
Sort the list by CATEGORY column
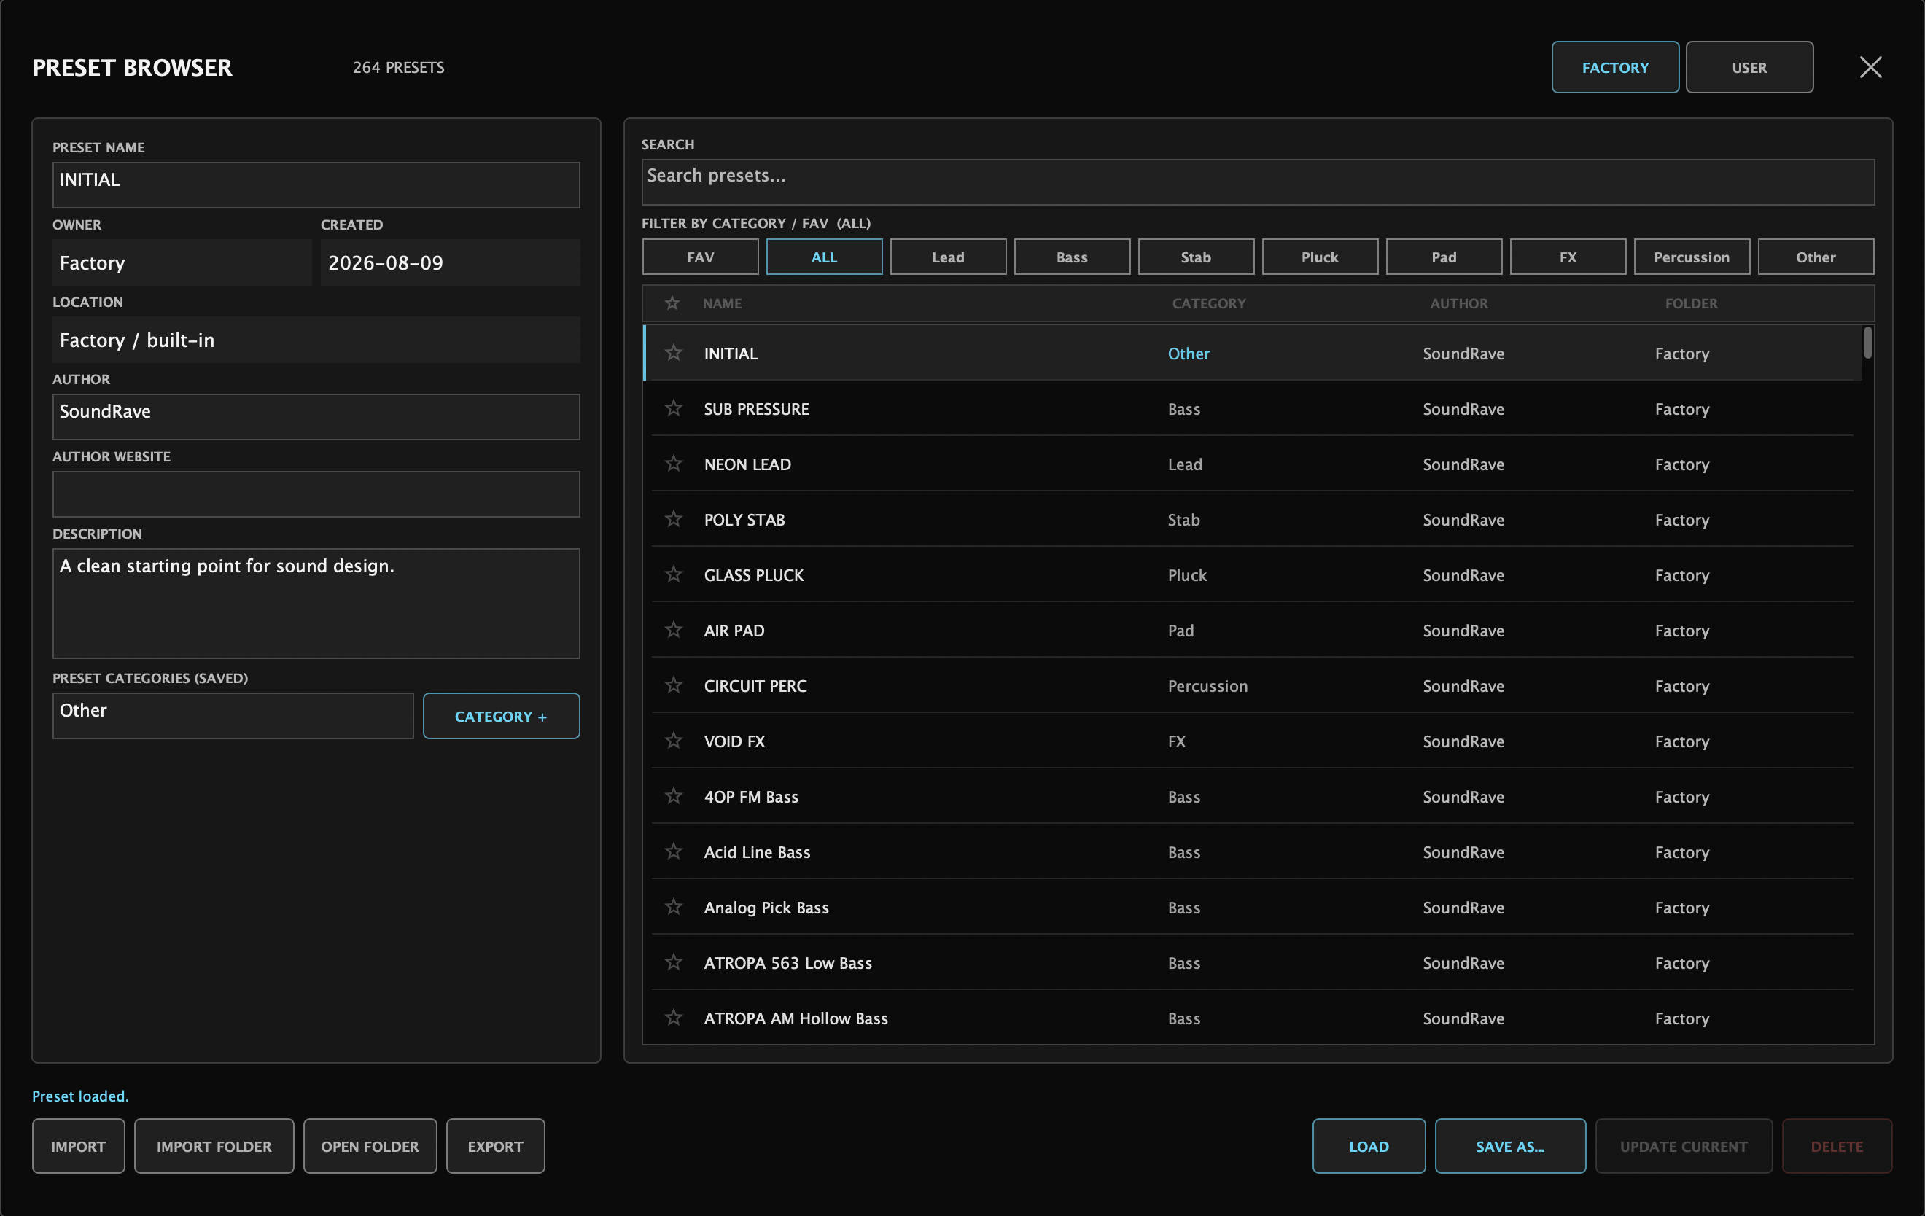[1209, 303]
